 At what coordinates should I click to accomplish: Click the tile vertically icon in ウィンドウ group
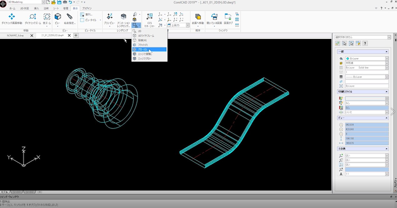point(237,25)
